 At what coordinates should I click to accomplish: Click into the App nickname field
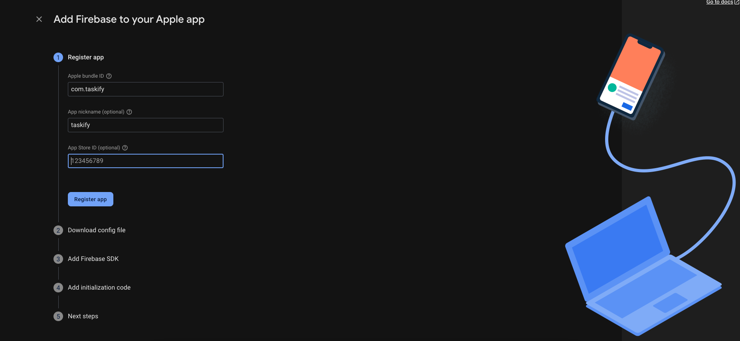coord(145,125)
